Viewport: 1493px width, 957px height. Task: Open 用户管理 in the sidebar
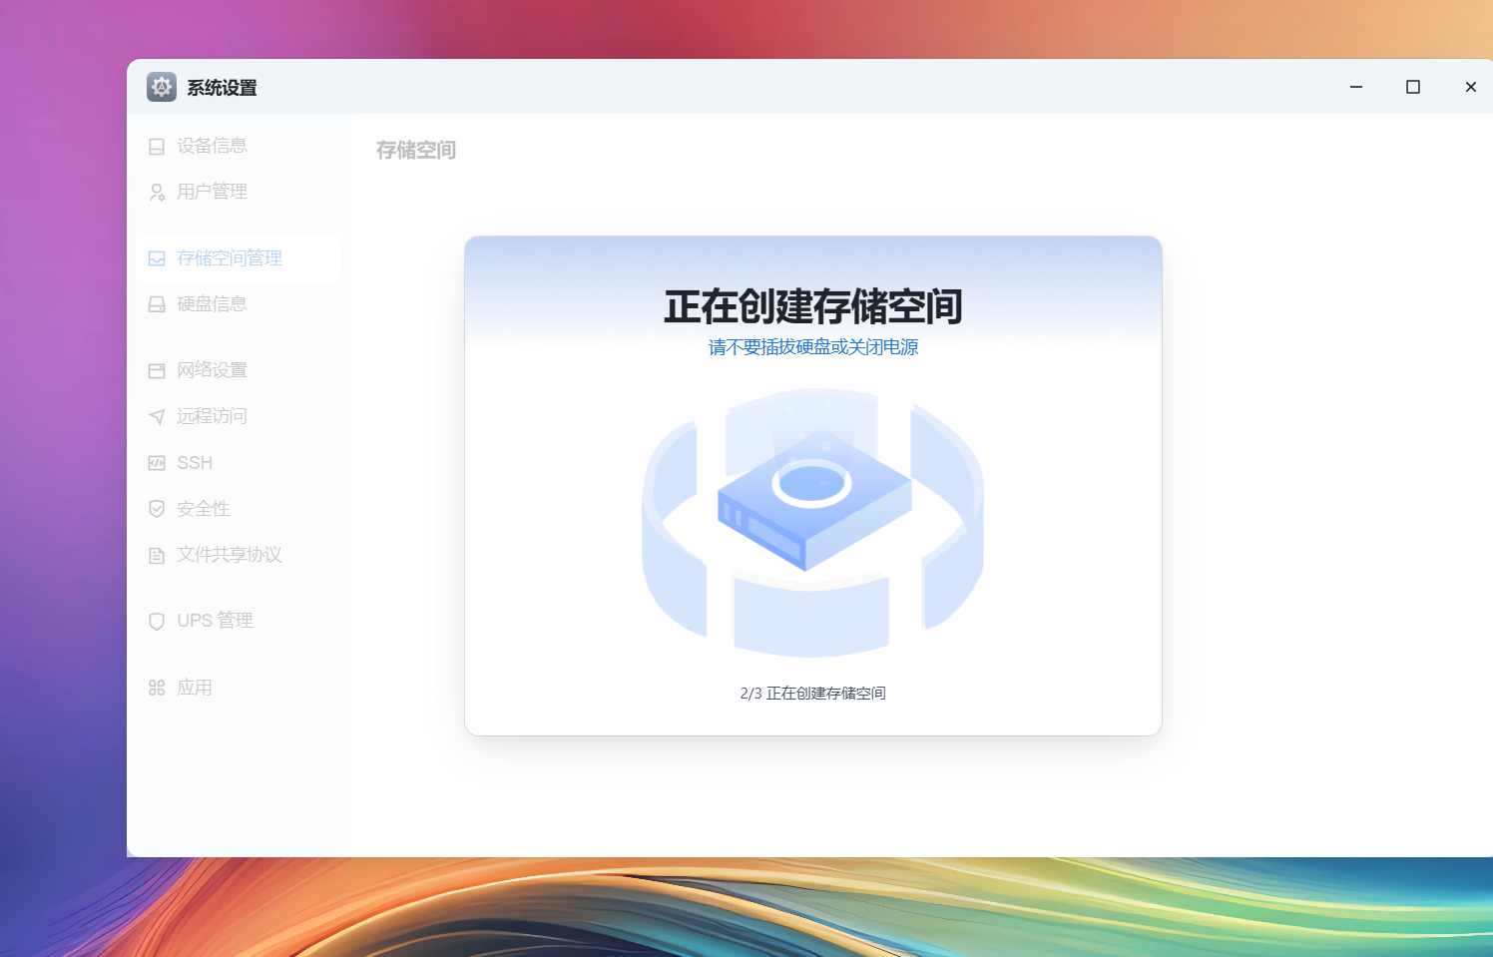[x=240, y=192]
